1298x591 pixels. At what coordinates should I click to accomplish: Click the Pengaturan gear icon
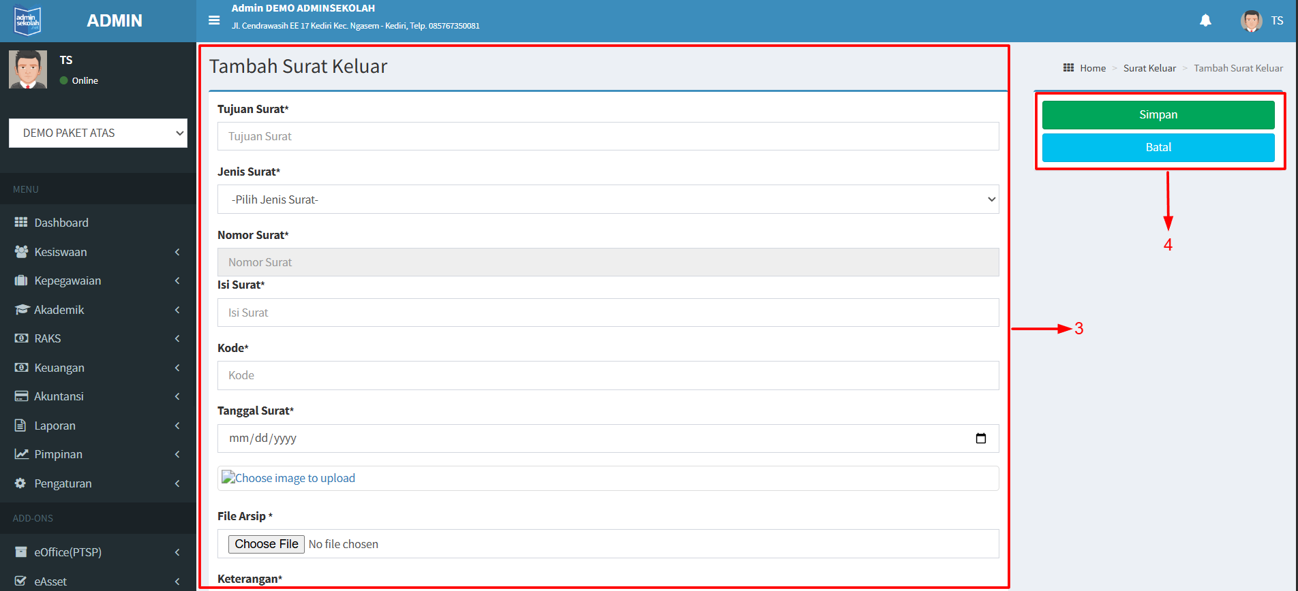click(x=20, y=483)
